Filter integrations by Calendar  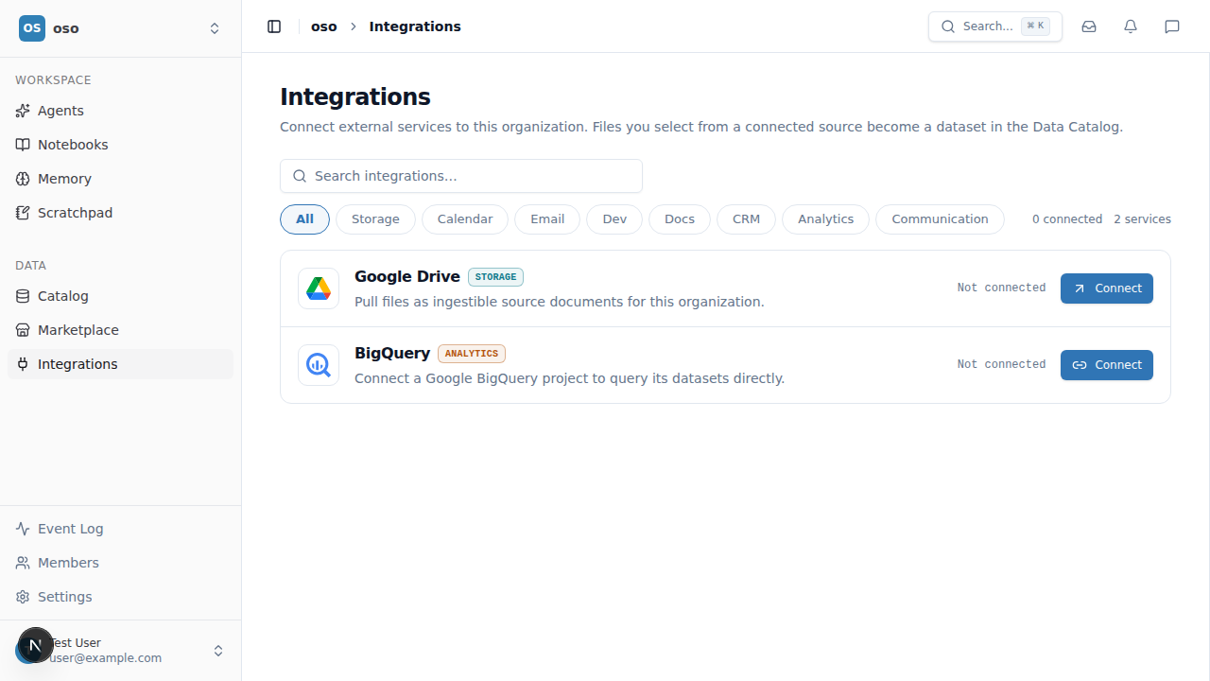(465, 219)
